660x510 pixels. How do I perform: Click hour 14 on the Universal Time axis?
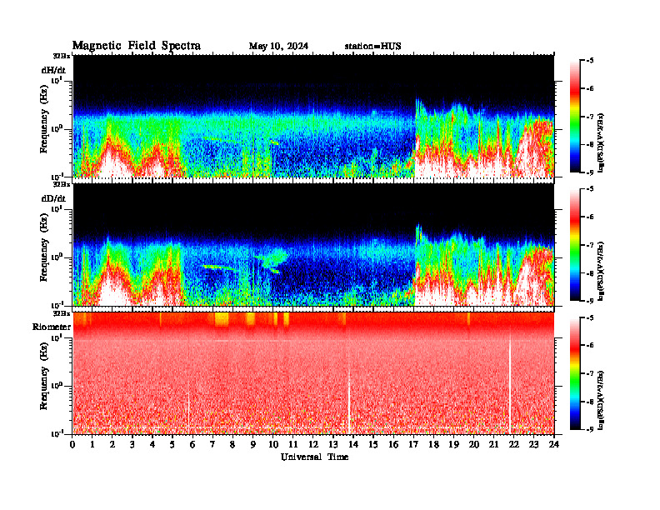pyautogui.click(x=353, y=444)
